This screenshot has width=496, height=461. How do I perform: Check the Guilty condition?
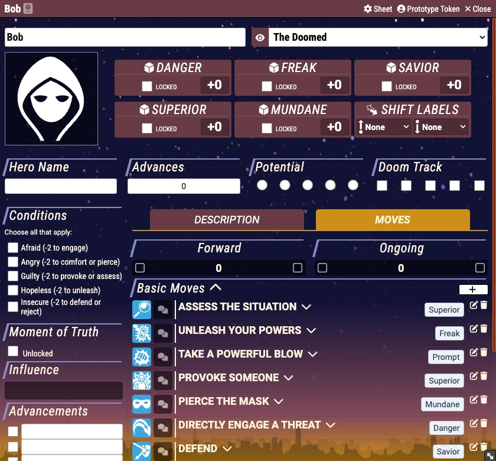[13, 276]
